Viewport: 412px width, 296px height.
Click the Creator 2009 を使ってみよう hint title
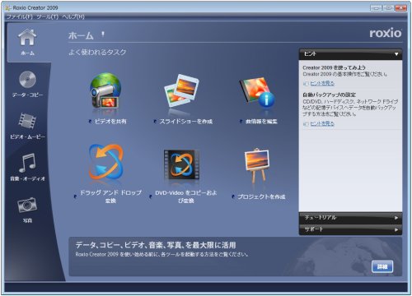point(334,67)
